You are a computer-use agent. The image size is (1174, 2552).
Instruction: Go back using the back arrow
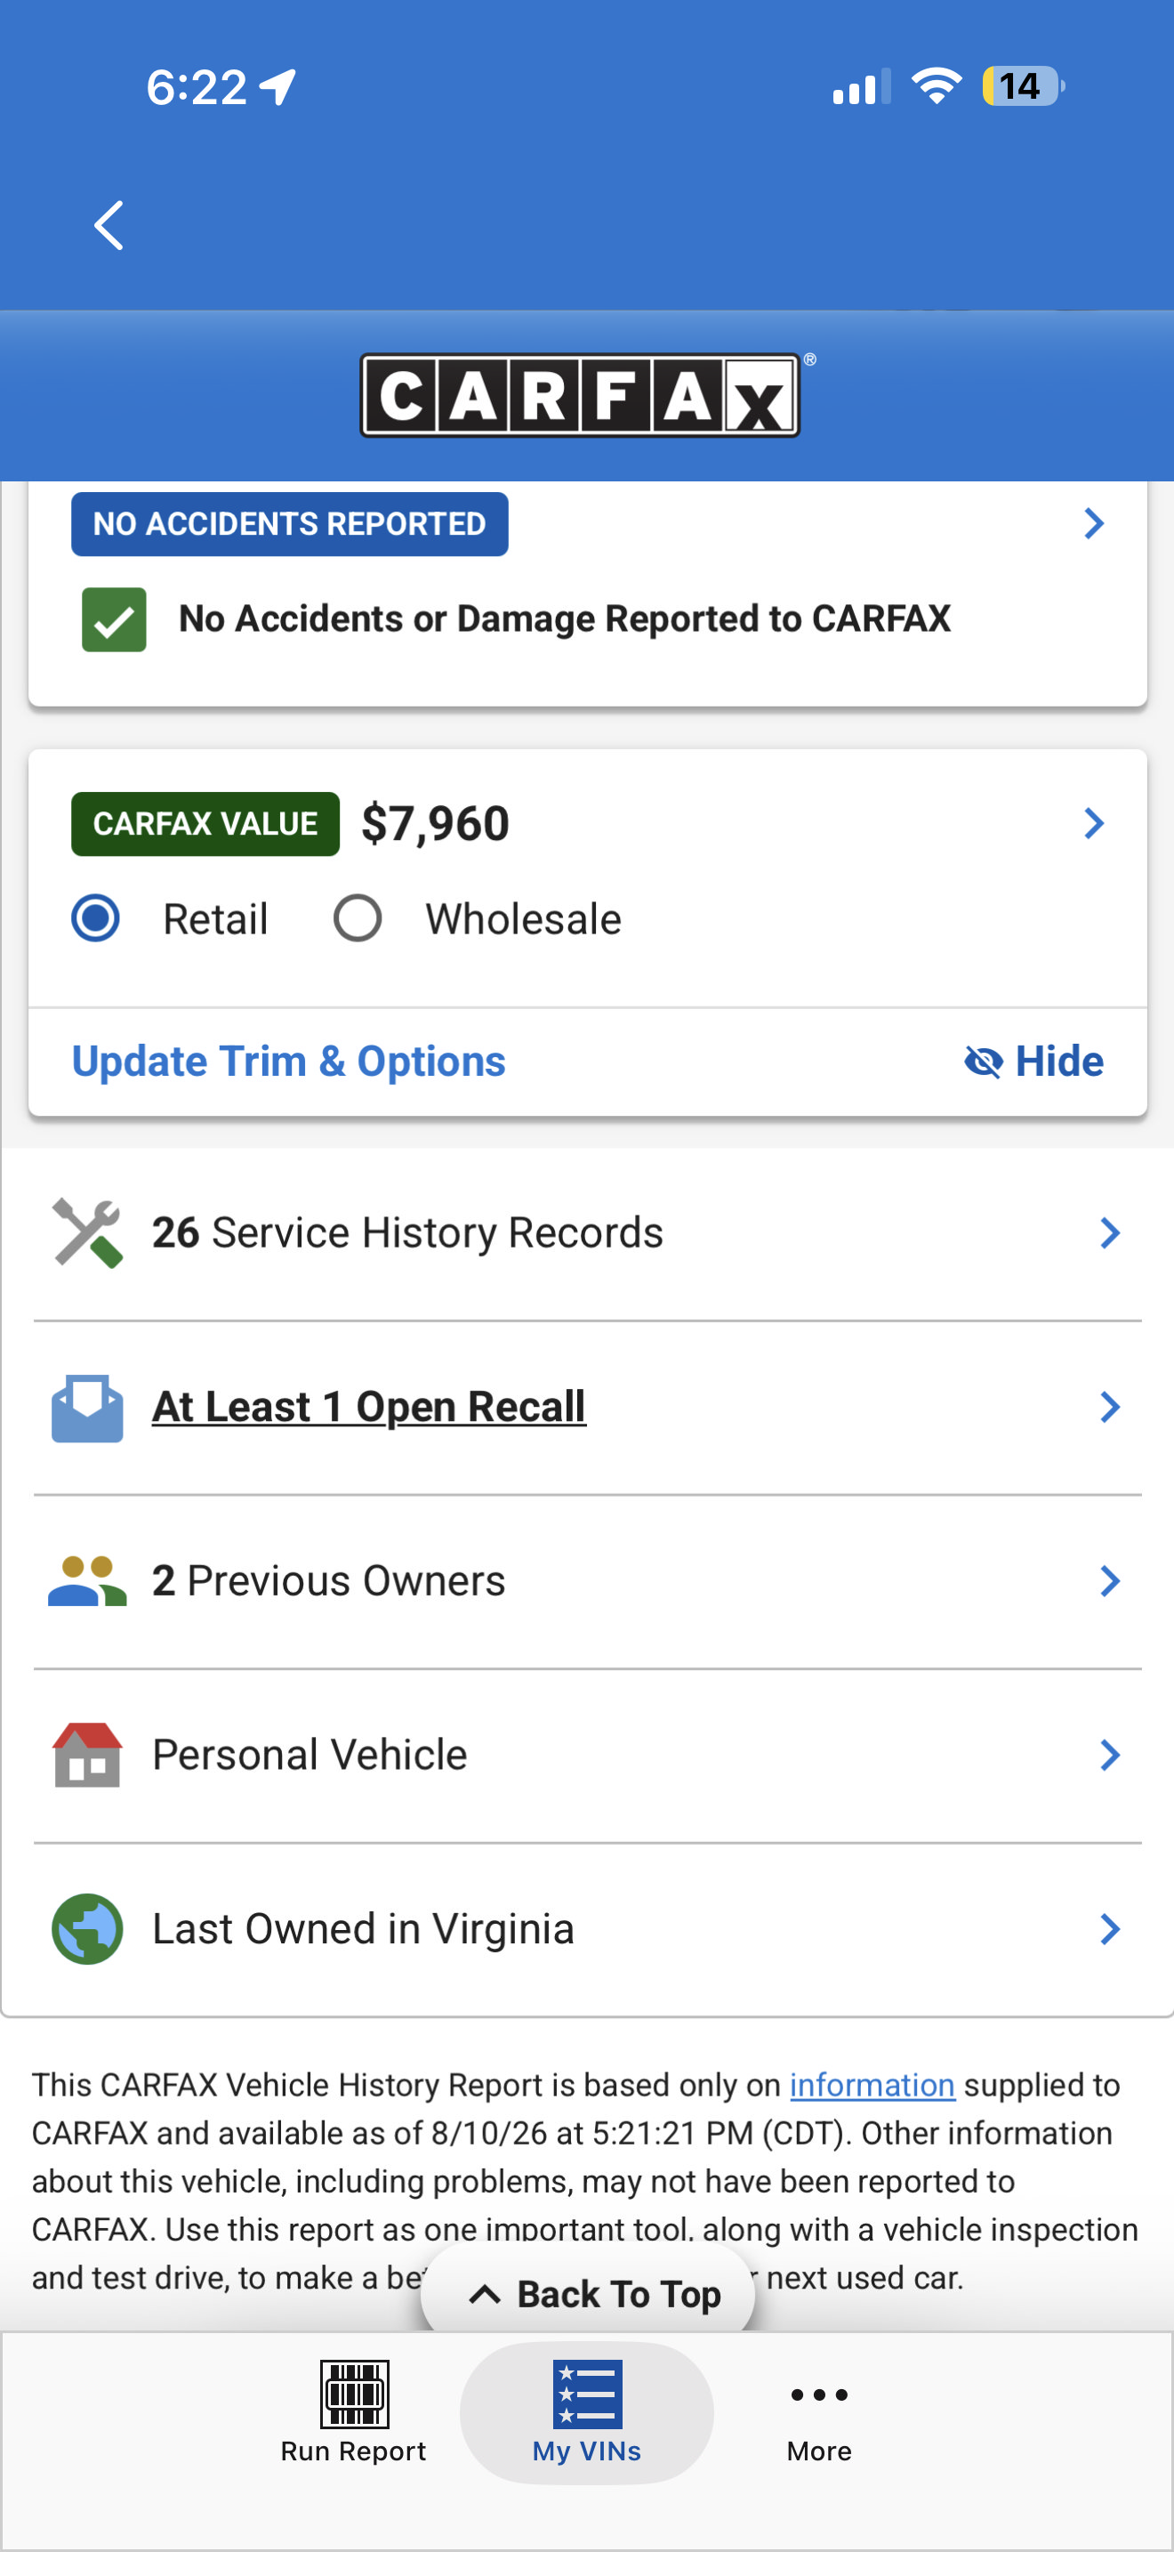click(109, 226)
